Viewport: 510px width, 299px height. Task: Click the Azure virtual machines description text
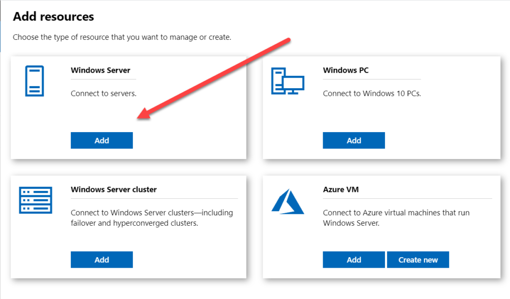click(x=396, y=218)
